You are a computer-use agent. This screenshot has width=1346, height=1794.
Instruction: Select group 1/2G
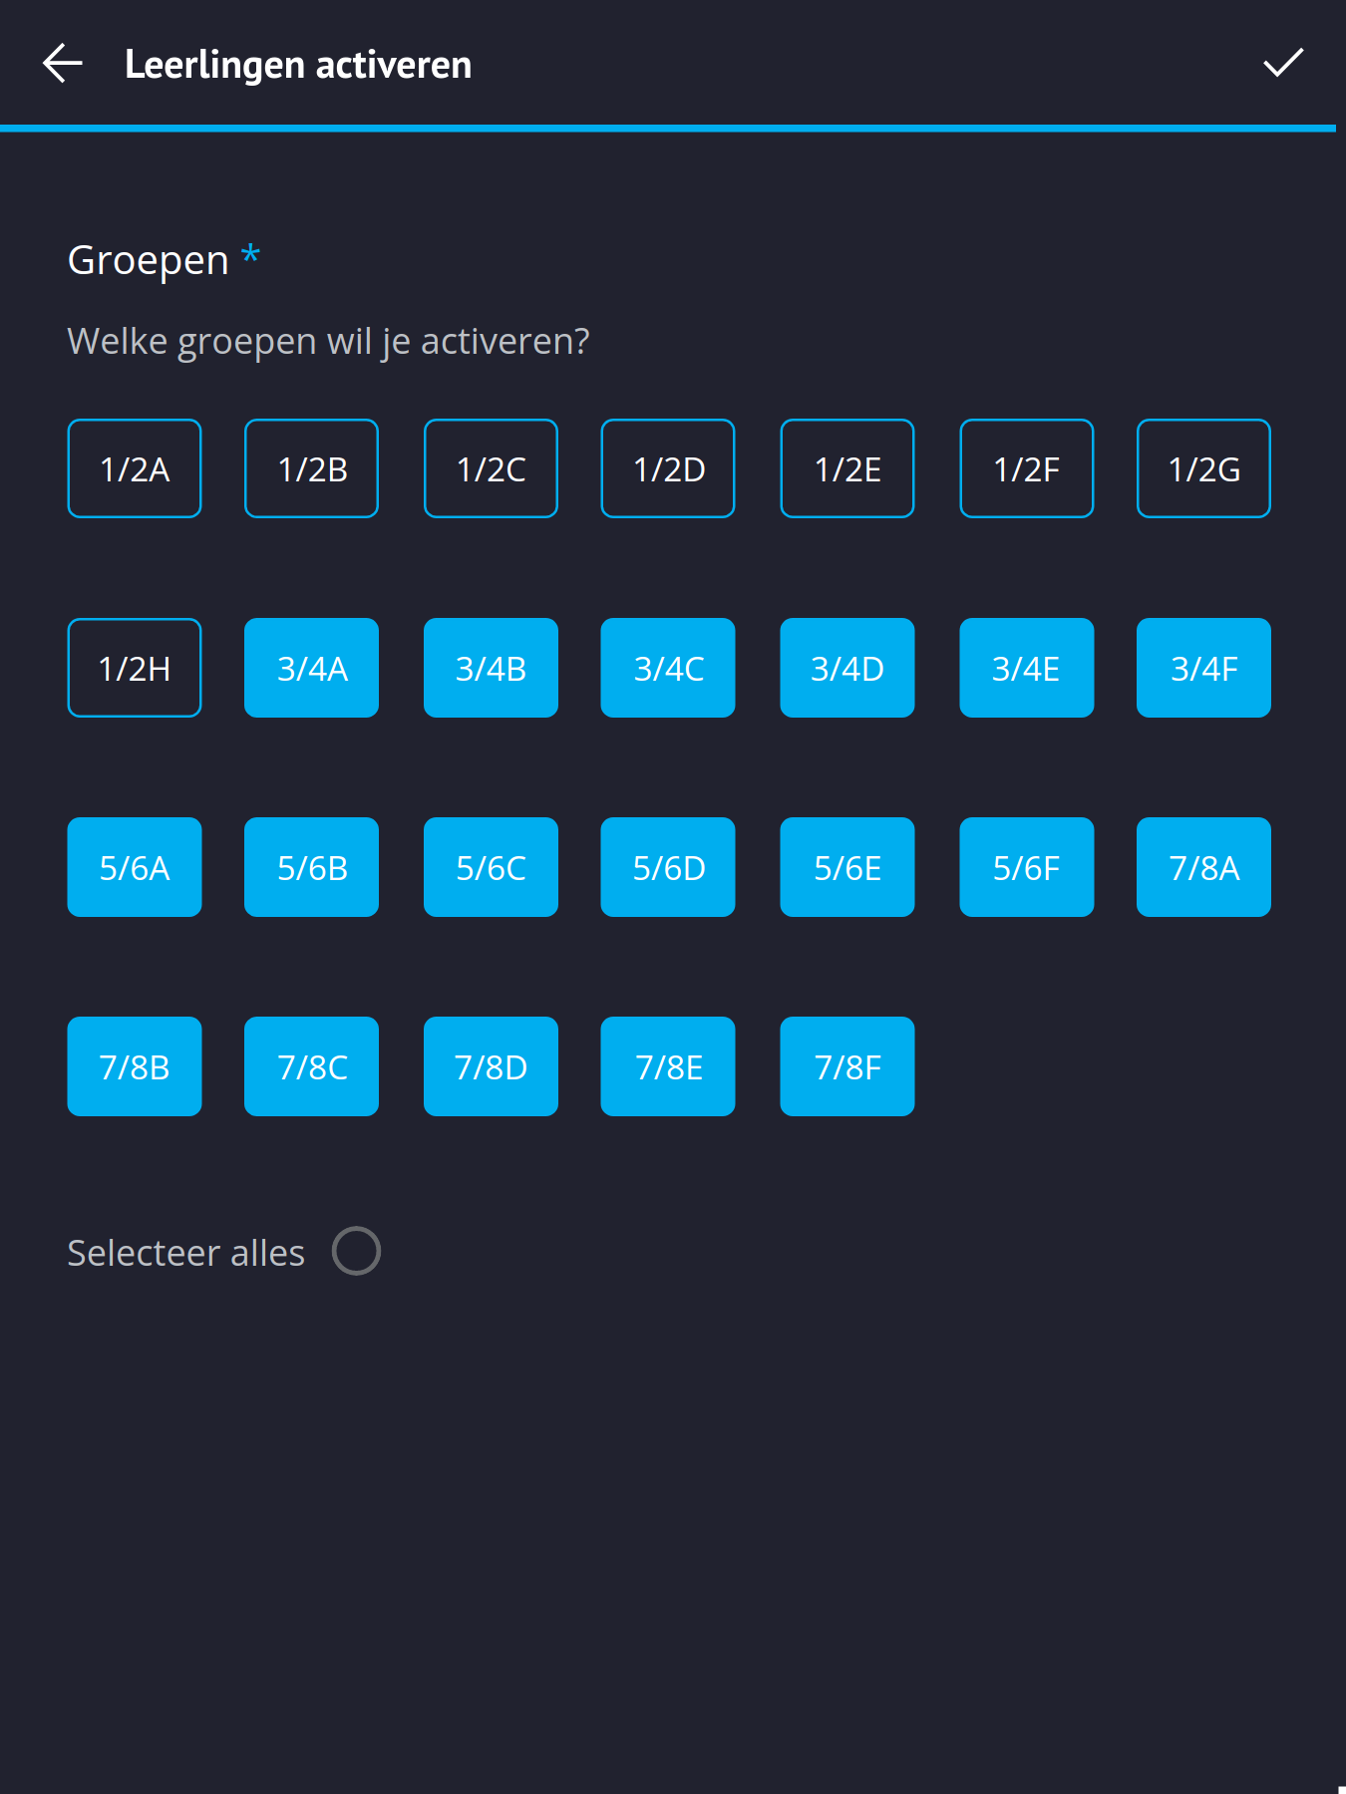pyautogui.click(x=1203, y=467)
